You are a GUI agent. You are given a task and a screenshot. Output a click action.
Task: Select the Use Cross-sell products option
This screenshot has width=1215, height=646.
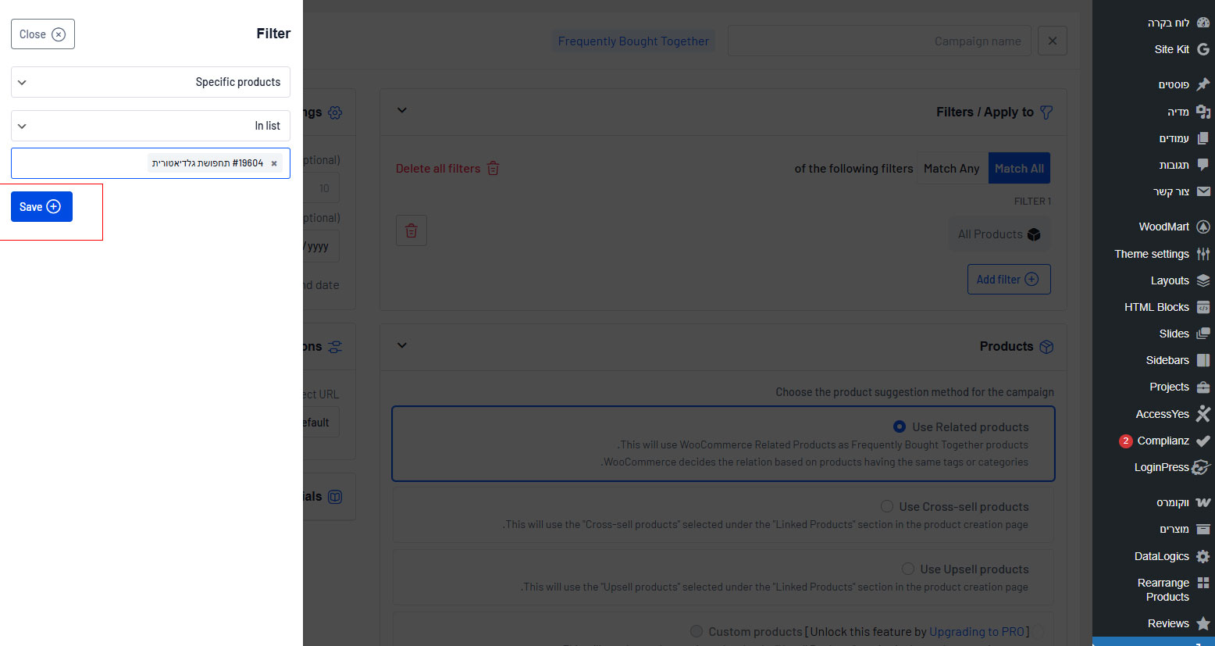[887, 506]
